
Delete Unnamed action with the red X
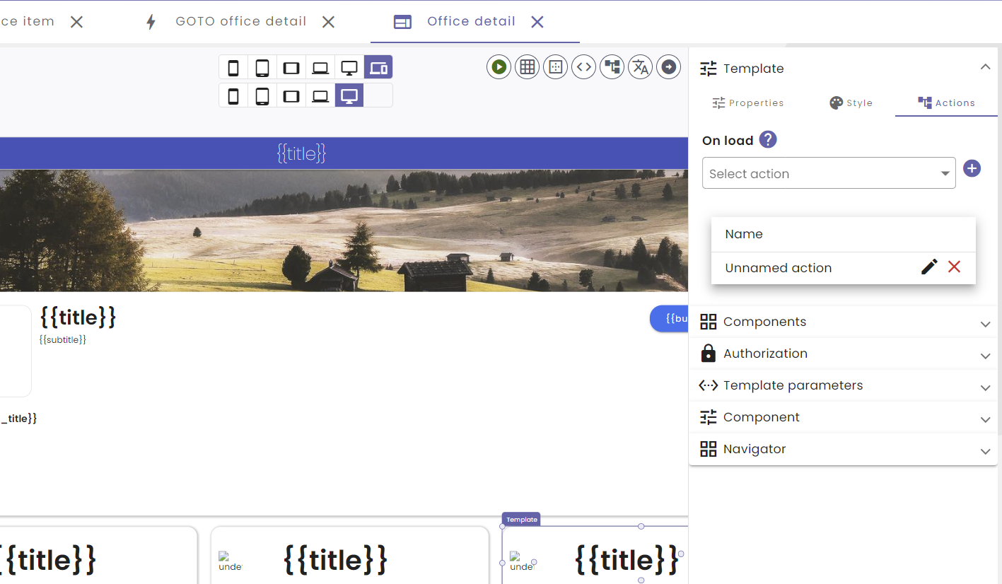(954, 267)
